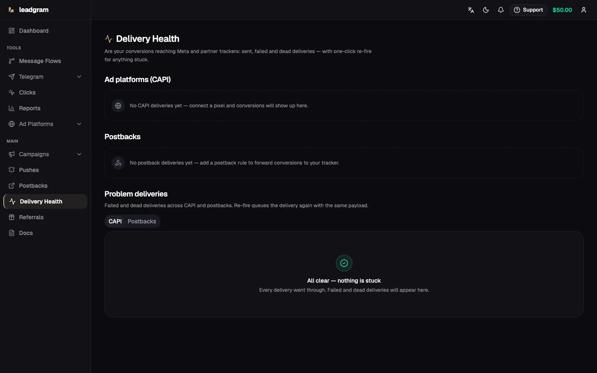597x373 pixels.
Task: Open the notifications bell
Action: 501,10
